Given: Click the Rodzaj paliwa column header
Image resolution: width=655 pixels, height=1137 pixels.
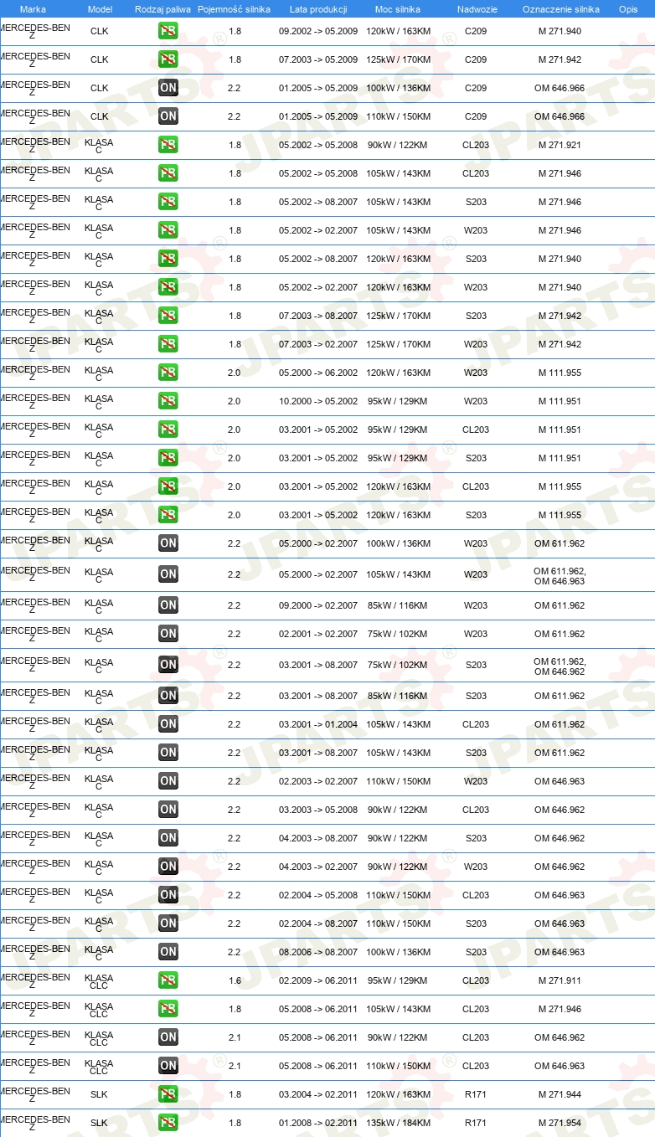Looking at the screenshot, I should (x=162, y=9).
